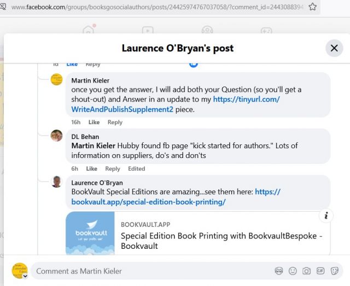
Task: Like DL Behan's comment
Action: [x=91, y=168]
